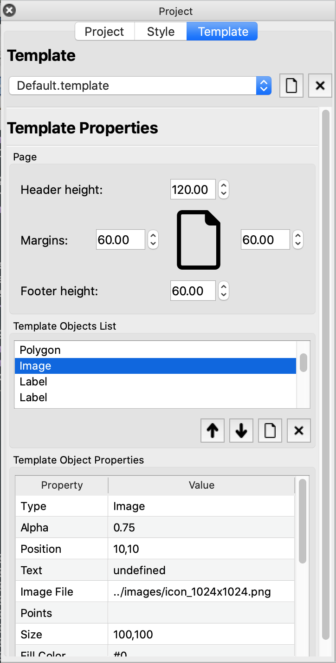Adjust Header height stepper arrows

224,190
